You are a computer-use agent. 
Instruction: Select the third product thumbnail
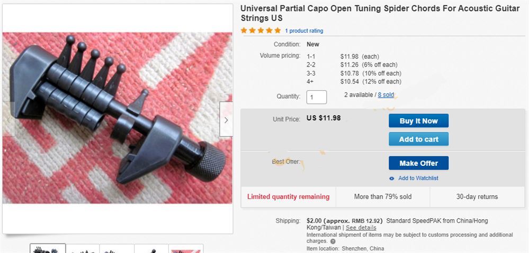click(x=117, y=249)
